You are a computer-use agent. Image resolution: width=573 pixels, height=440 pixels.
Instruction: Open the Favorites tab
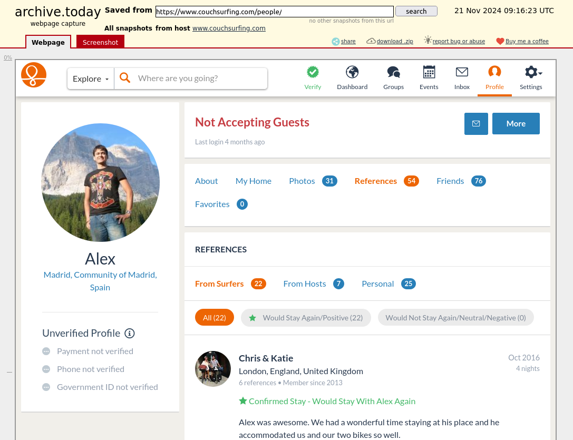click(221, 204)
